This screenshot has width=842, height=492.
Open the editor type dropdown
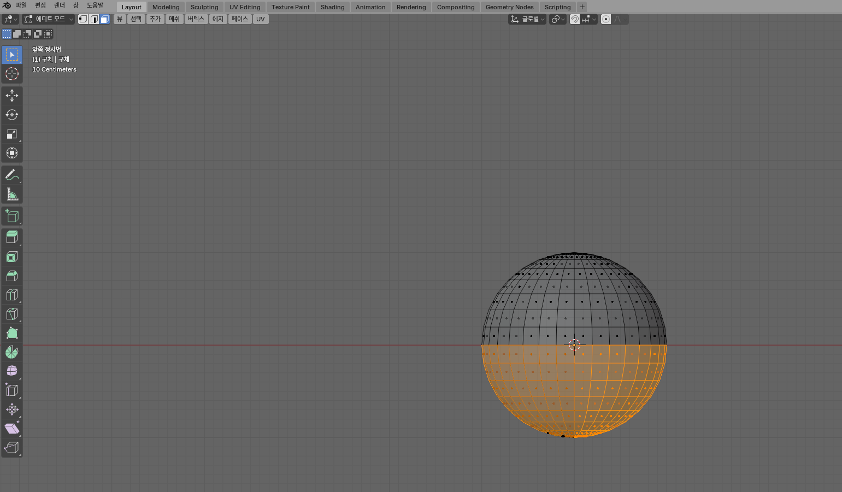click(x=10, y=19)
